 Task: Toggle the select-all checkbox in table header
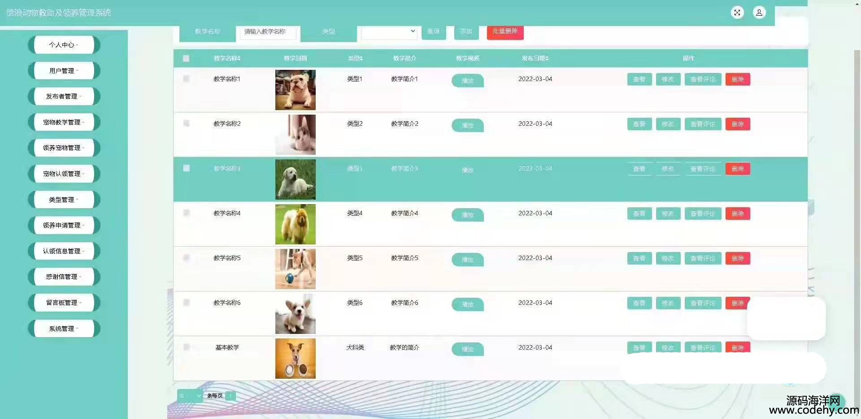pos(186,58)
